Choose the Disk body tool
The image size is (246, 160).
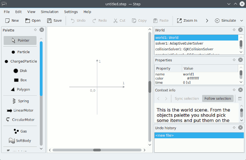coord(20,71)
